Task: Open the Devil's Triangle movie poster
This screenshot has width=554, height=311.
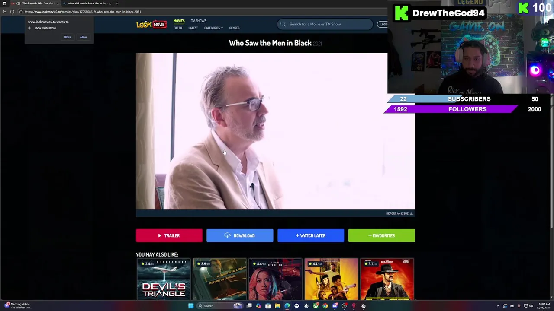Action: (x=164, y=279)
